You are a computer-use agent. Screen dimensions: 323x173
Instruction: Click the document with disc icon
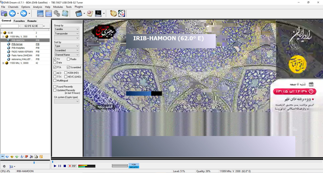point(36,156)
